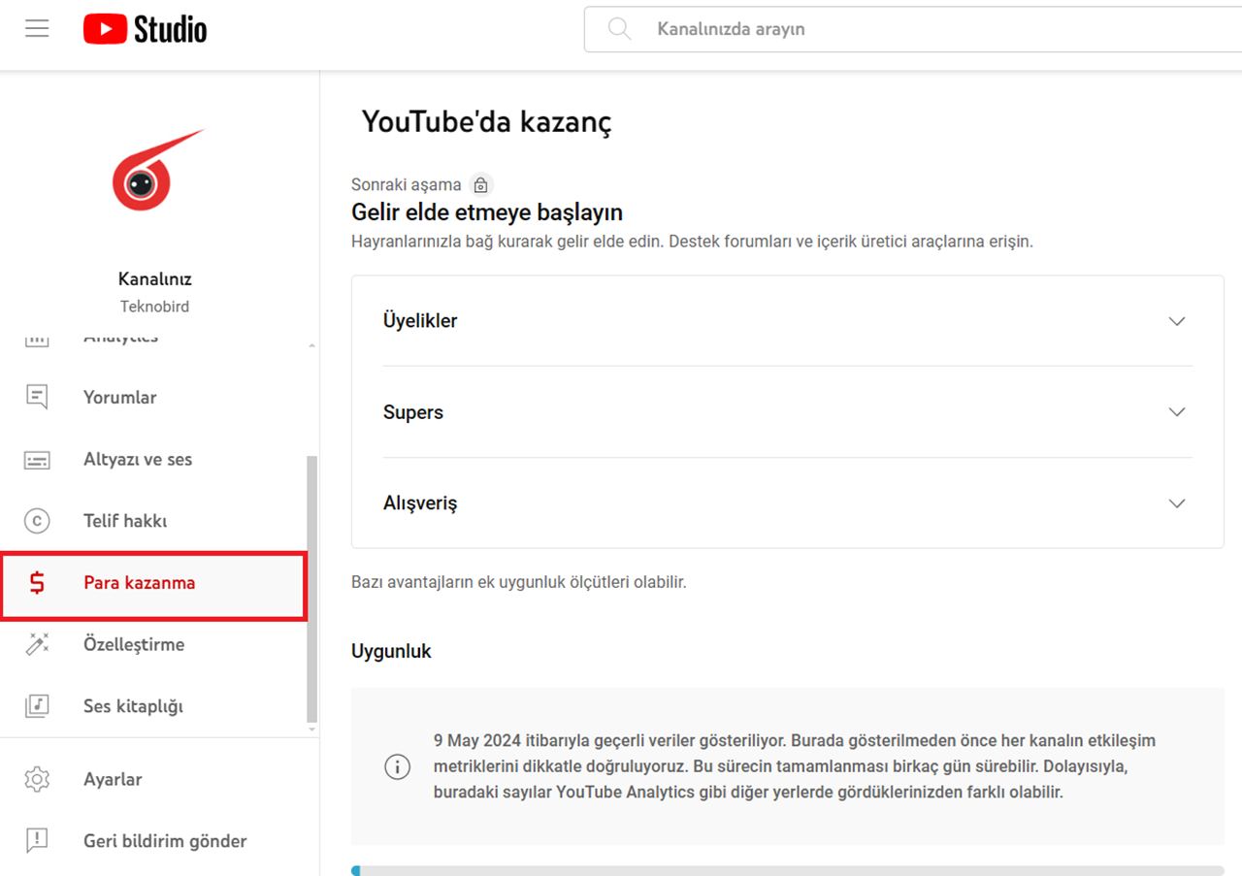Click the Geri bildirim gönder feedback icon
The height and width of the screenshot is (876, 1242).
point(37,841)
